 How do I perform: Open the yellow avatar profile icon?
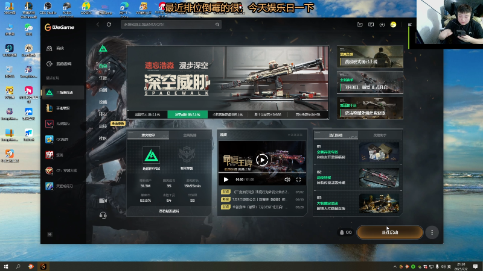pos(393,24)
